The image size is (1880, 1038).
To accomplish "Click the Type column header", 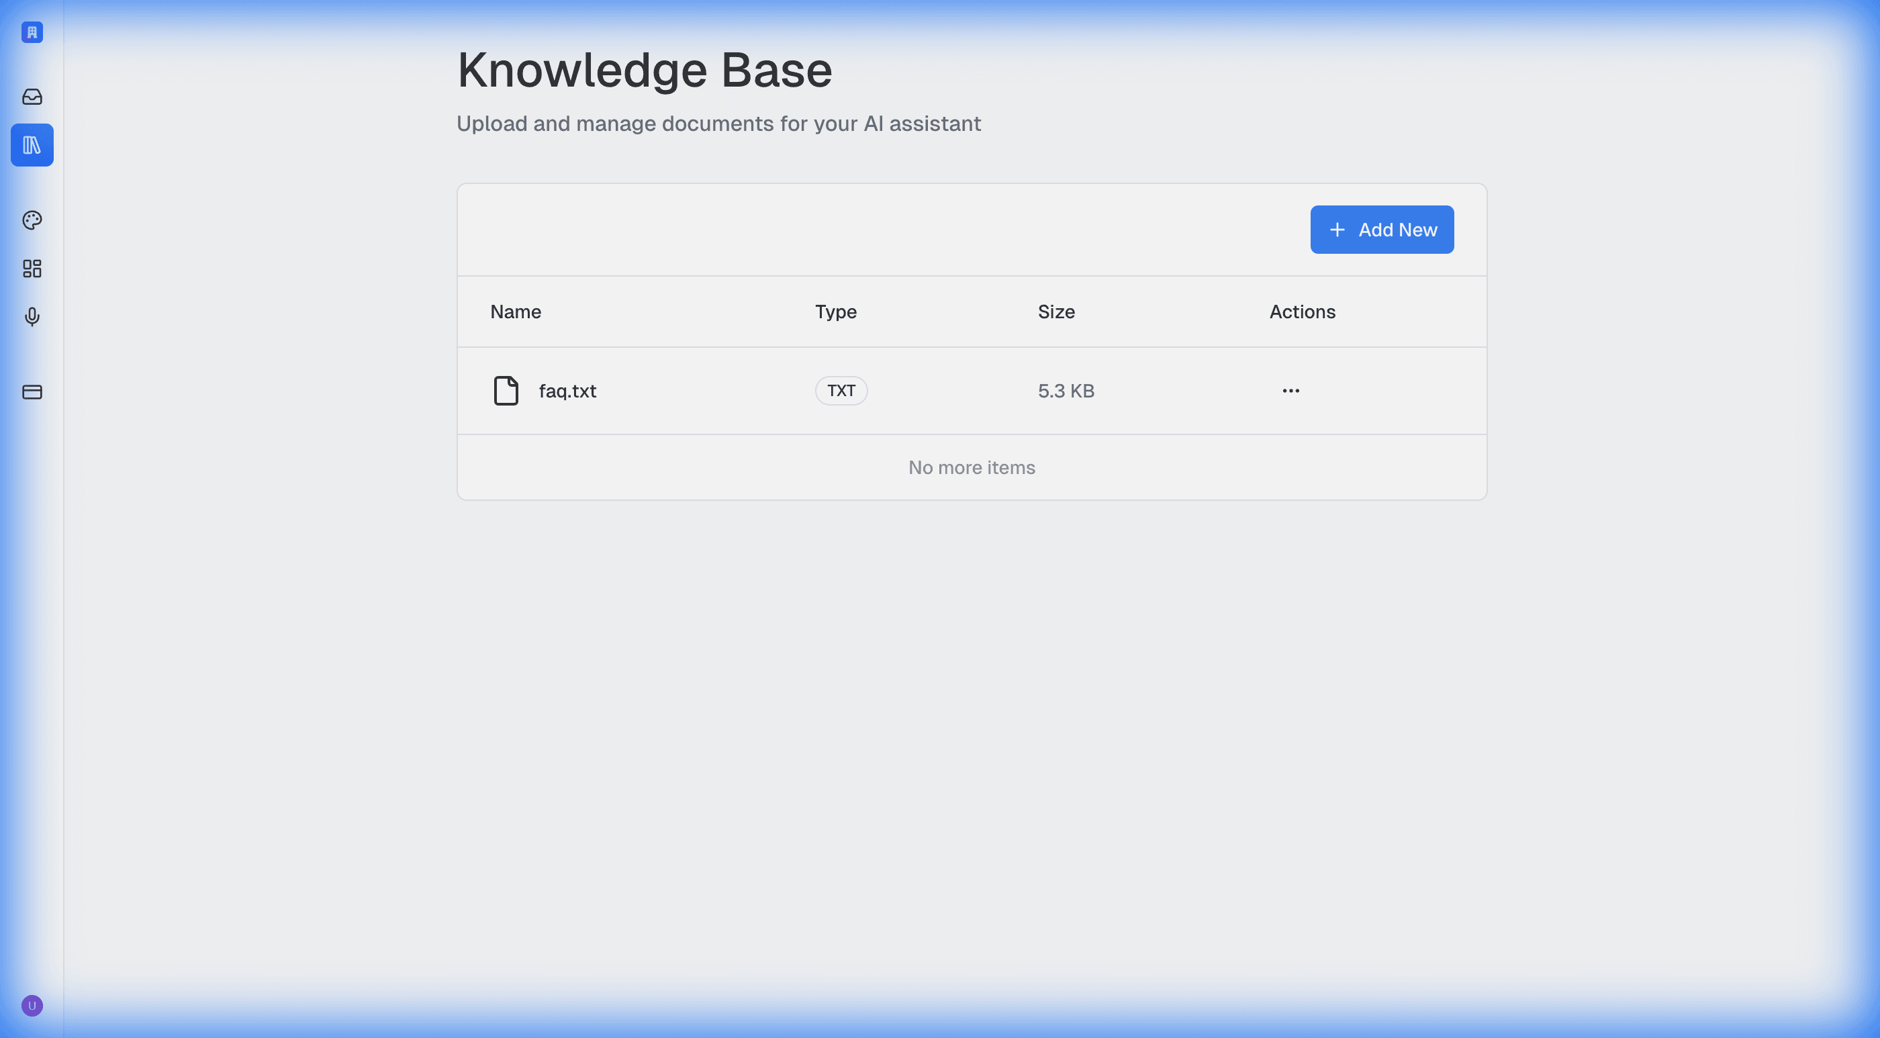I will (x=836, y=312).
